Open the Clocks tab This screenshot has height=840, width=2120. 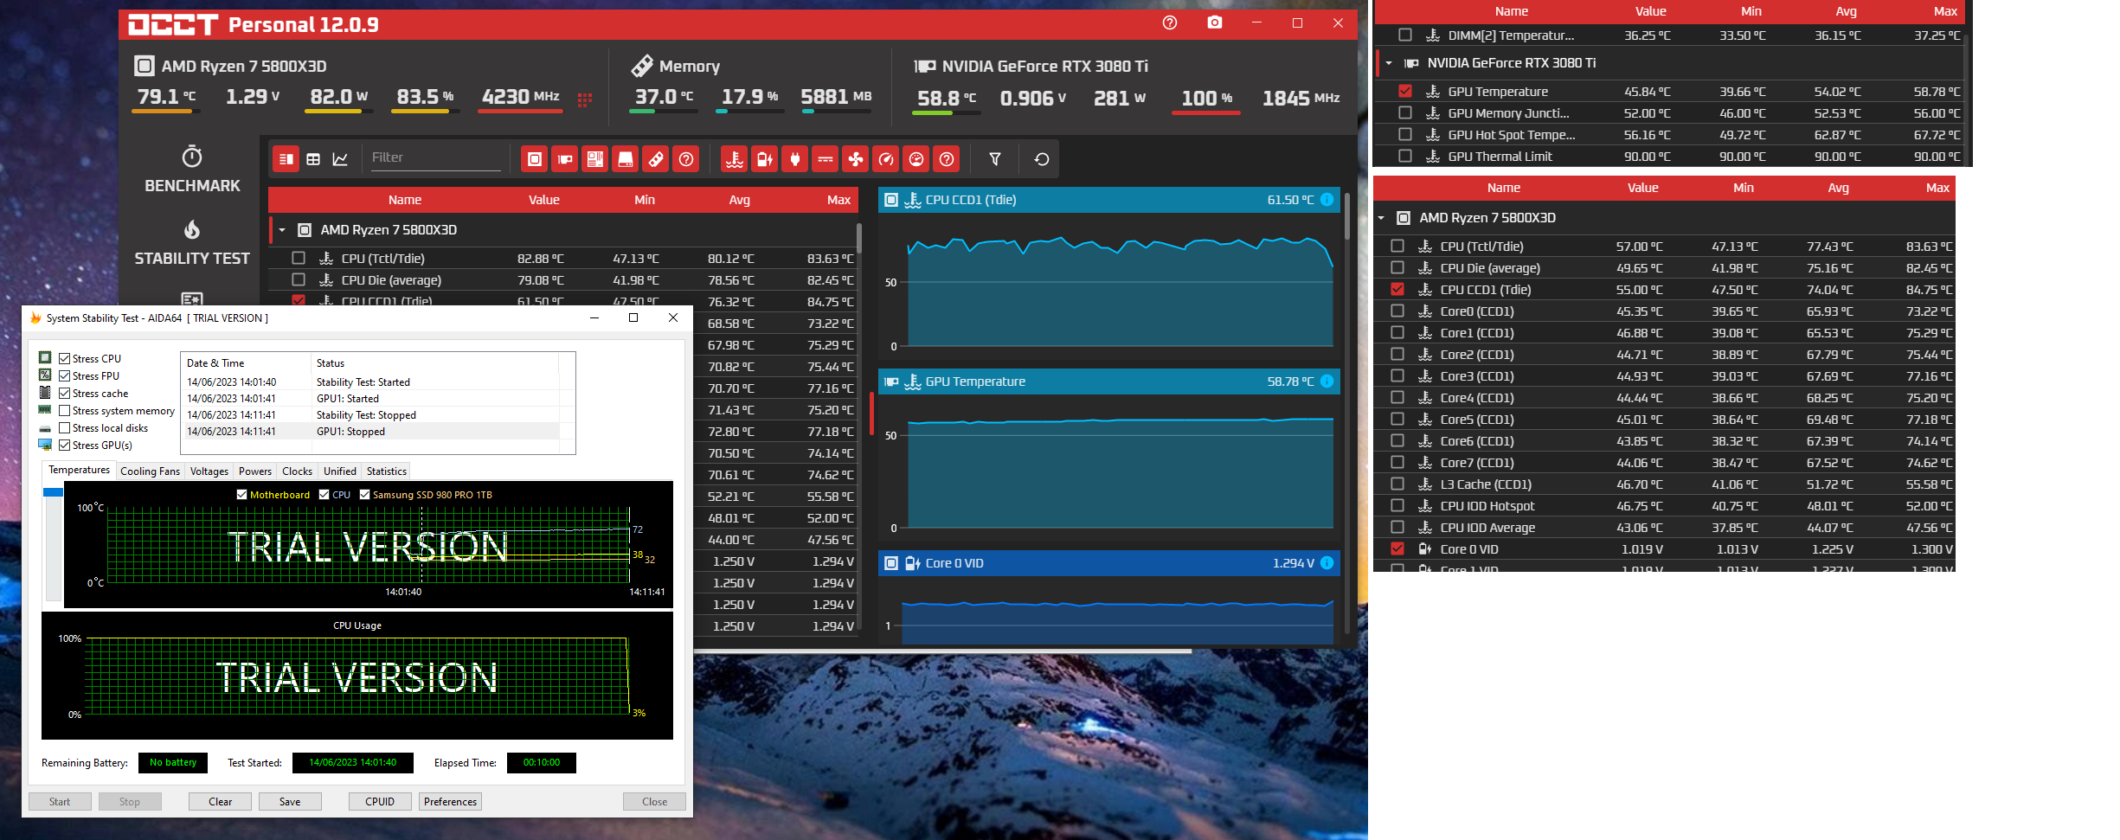pyautogui.click(x=297, y=471)
